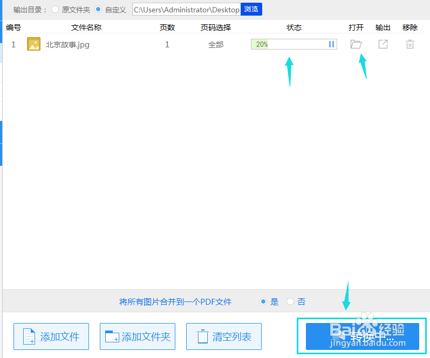
Task: Click the 添加文件夹 button
Action: (x=138, y=336)
